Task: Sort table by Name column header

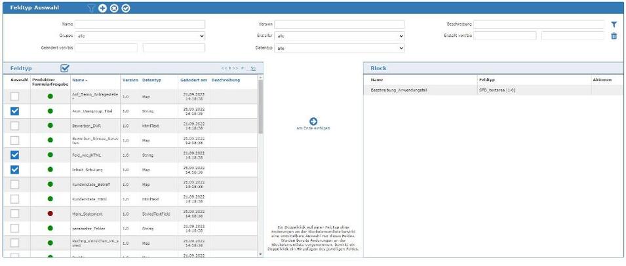Action: click(x=79, y=80)
